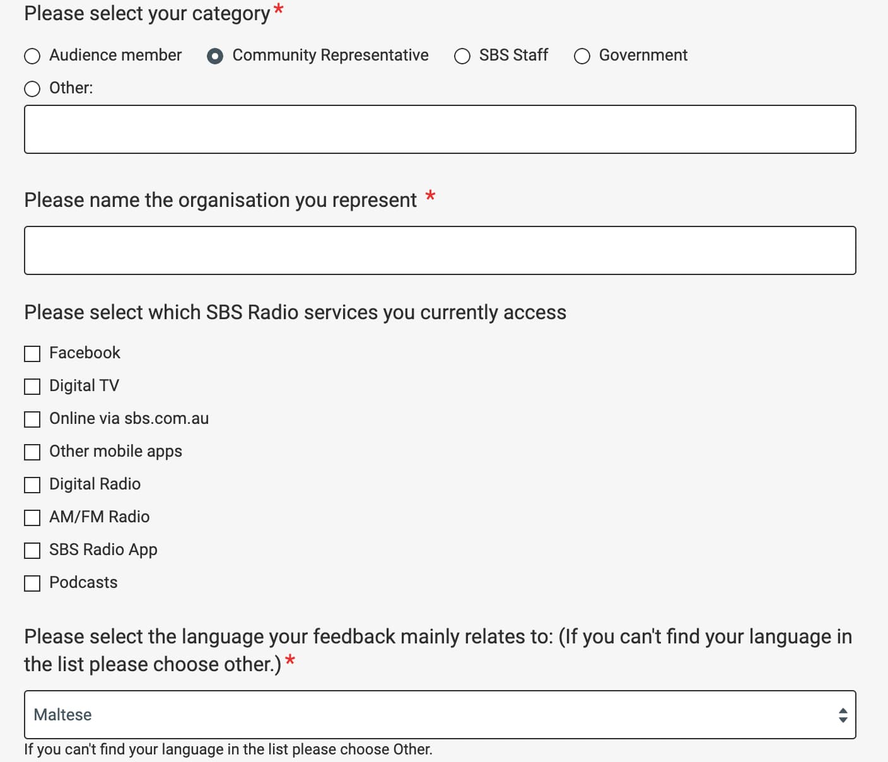Check the SBS Radio App option
888x762 pixels.
[32, 550]
